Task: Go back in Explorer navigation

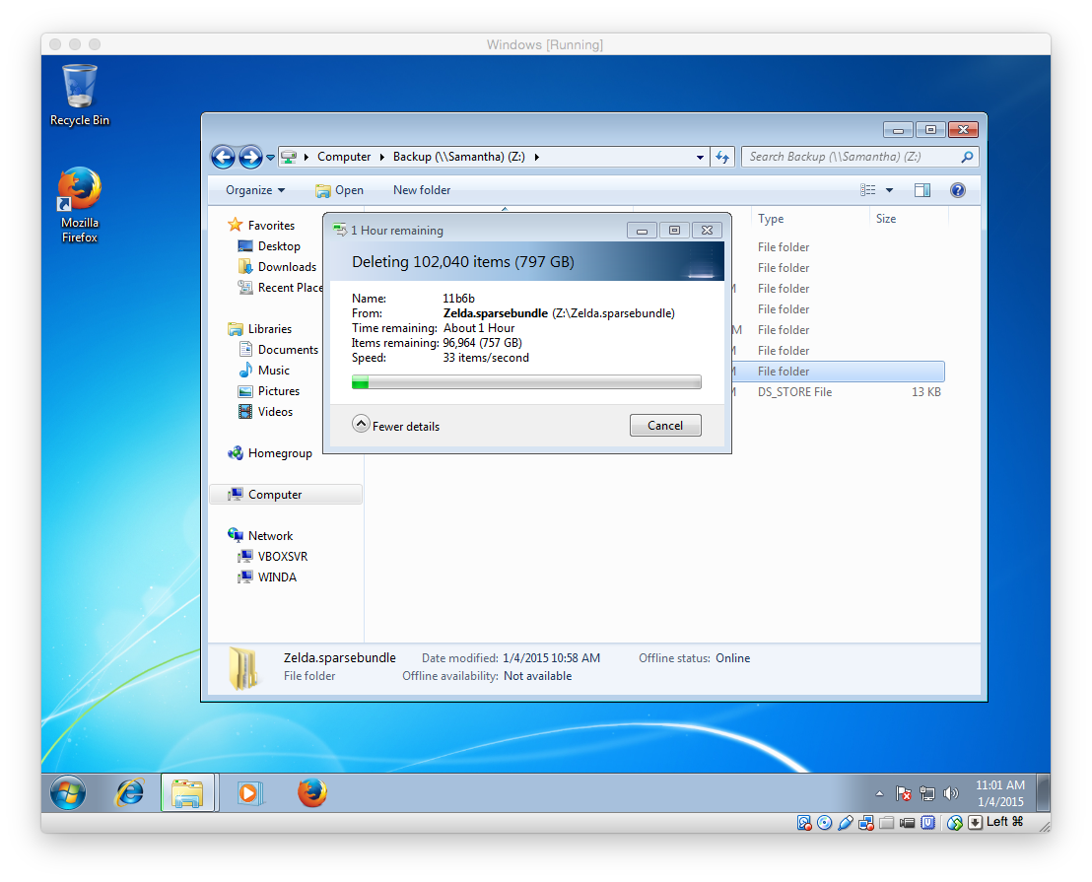Action: [223, 158]
